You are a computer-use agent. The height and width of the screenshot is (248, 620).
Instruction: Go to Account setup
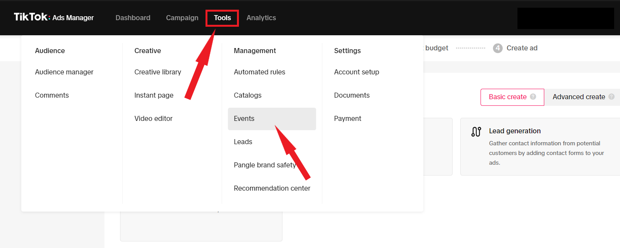click(x=357, y=72)
